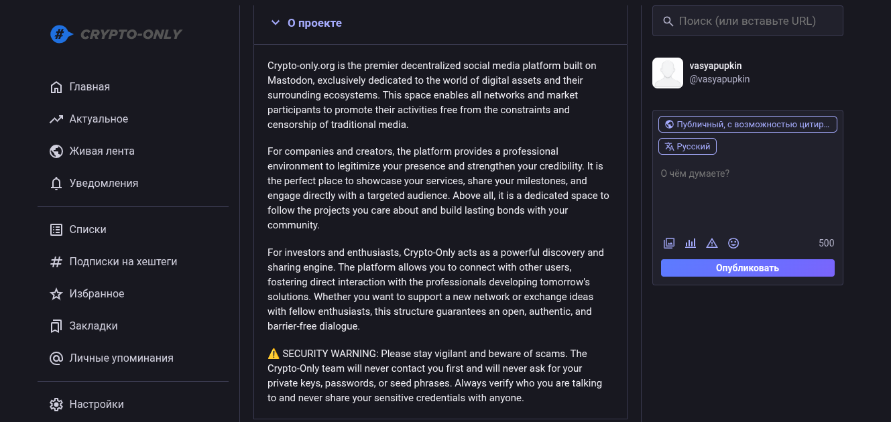Open the post visibility dropdown Публичный

pos(748,125)
